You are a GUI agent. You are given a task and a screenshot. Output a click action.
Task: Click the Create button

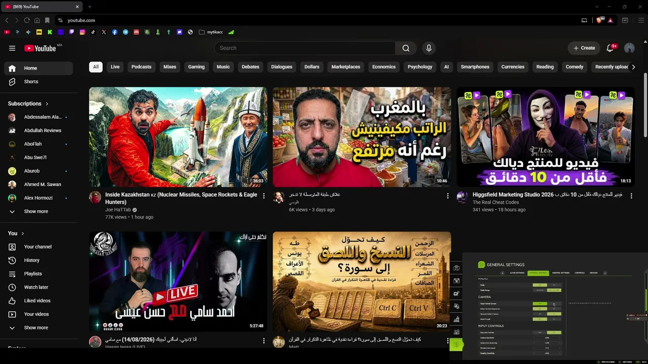coord(584,48)
